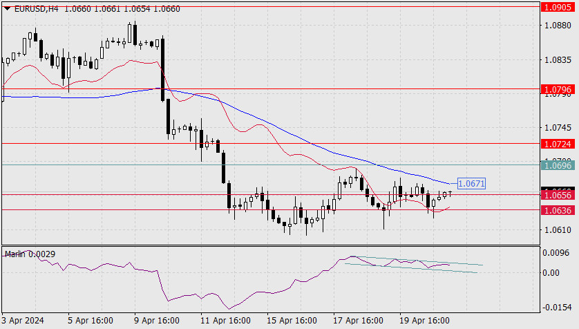Click the 19 Apr 16:00 time label

pyautogui.click(x=425, y=320)
